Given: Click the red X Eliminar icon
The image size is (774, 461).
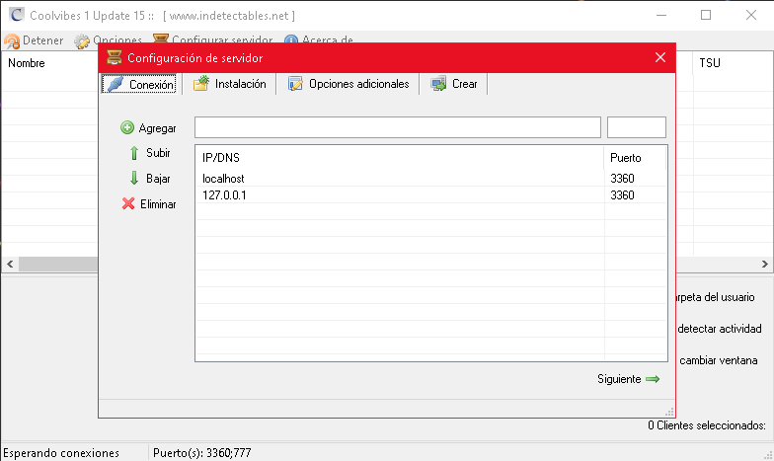Looking at the screenshot, I should [x=127, y=204].
